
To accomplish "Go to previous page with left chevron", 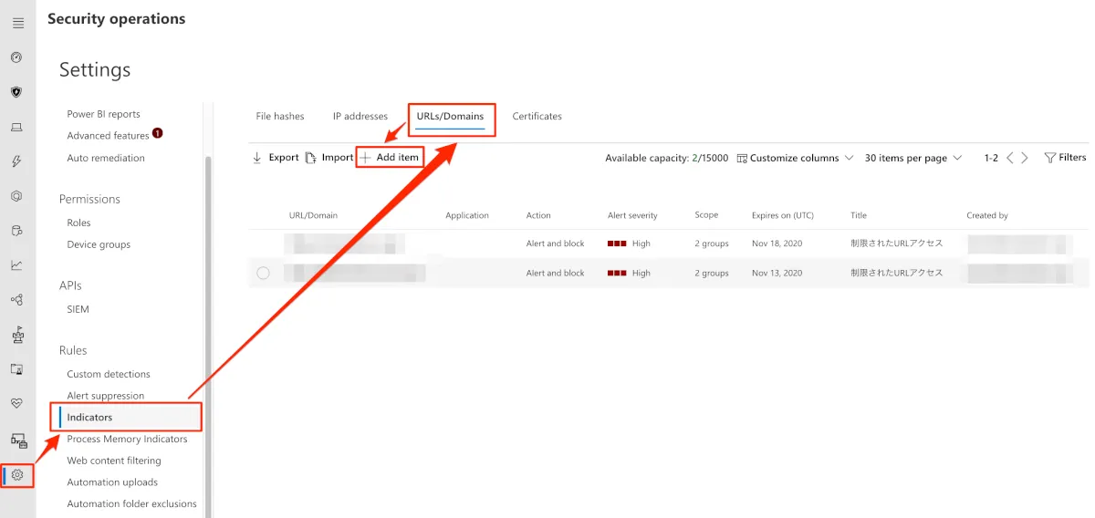I will pyautogui.click(x=1009, y=158).
